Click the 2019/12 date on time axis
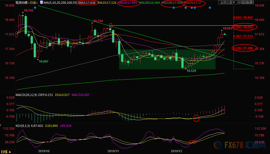The image size is (270, 154). (176, 151)
